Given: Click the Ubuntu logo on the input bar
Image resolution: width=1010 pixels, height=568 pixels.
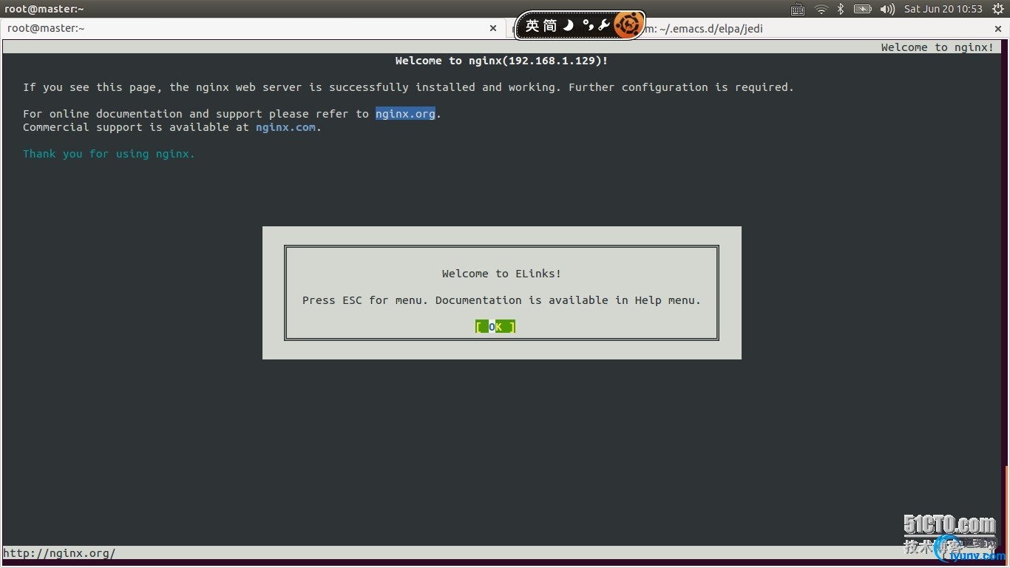Looking at the screenshot, I should [628, 26].
